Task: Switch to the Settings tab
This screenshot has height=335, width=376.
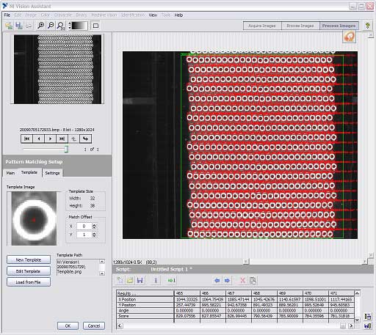Action: click(x=52, y=173)
